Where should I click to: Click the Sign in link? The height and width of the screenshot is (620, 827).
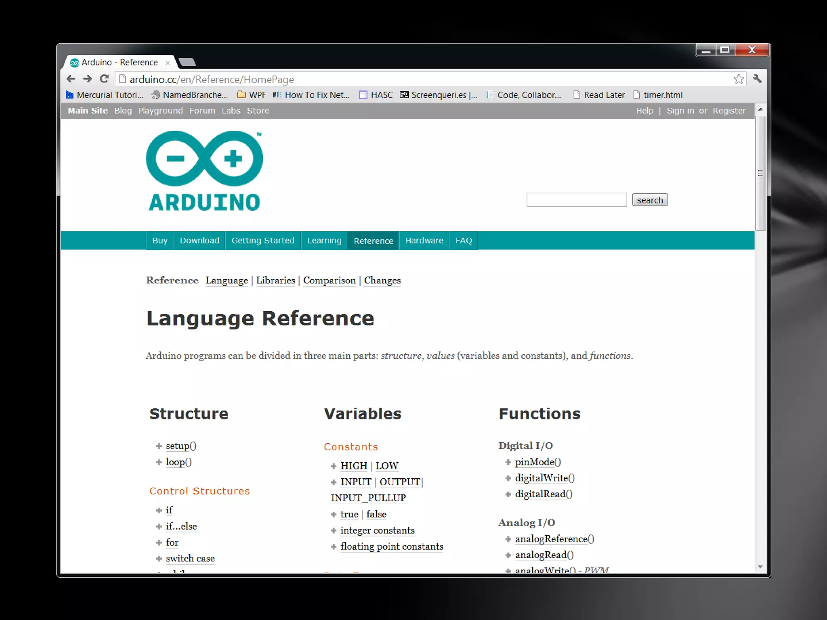click(x=680, y=111)
